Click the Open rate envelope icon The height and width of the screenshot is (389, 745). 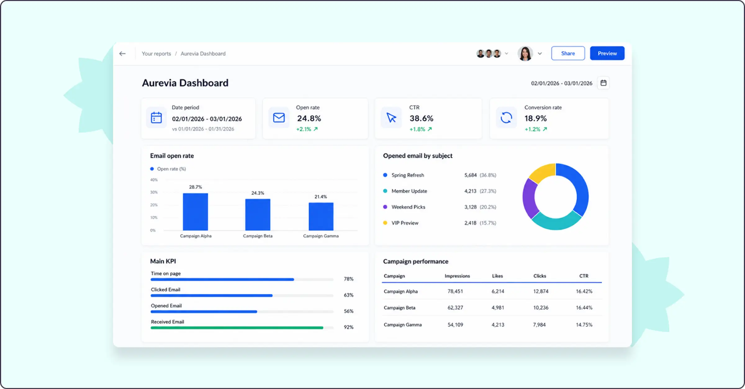[x=279, y=118]
